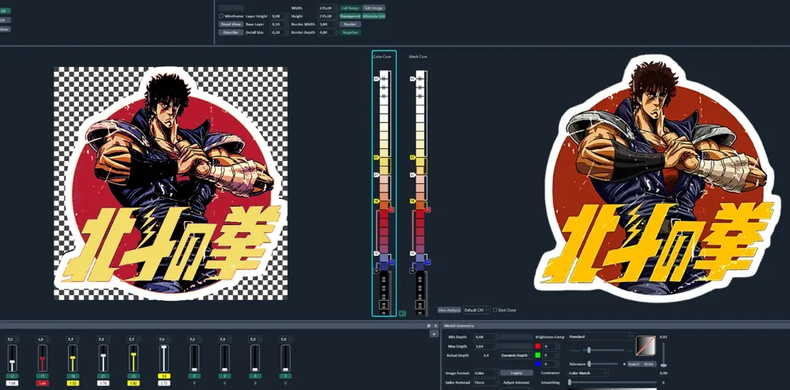Toggle the Negative option

tap(350, 32)
